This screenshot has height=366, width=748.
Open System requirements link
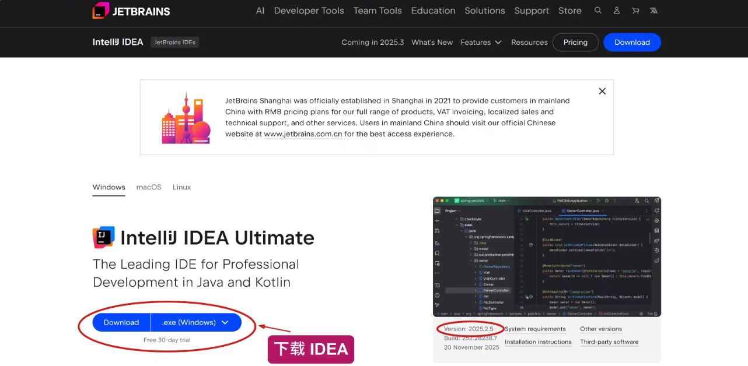[x=535, y=329]
